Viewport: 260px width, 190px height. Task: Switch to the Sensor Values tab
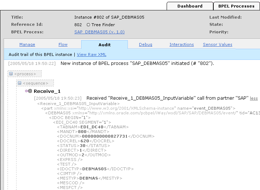pos(218,44)
